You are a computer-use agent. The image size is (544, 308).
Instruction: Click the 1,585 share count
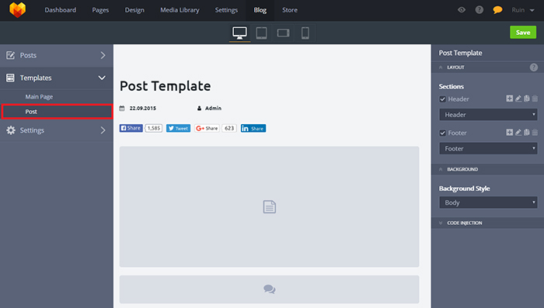pyautogui.click(x=154, y=128)
